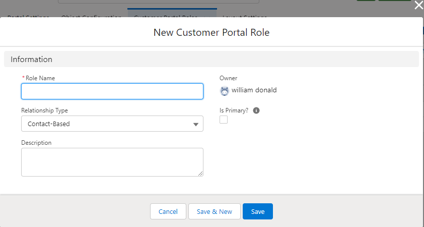The width and height of the screenshot is (424, 227).
Task: Open the Object Configuration tab
Action: (91, 17)
